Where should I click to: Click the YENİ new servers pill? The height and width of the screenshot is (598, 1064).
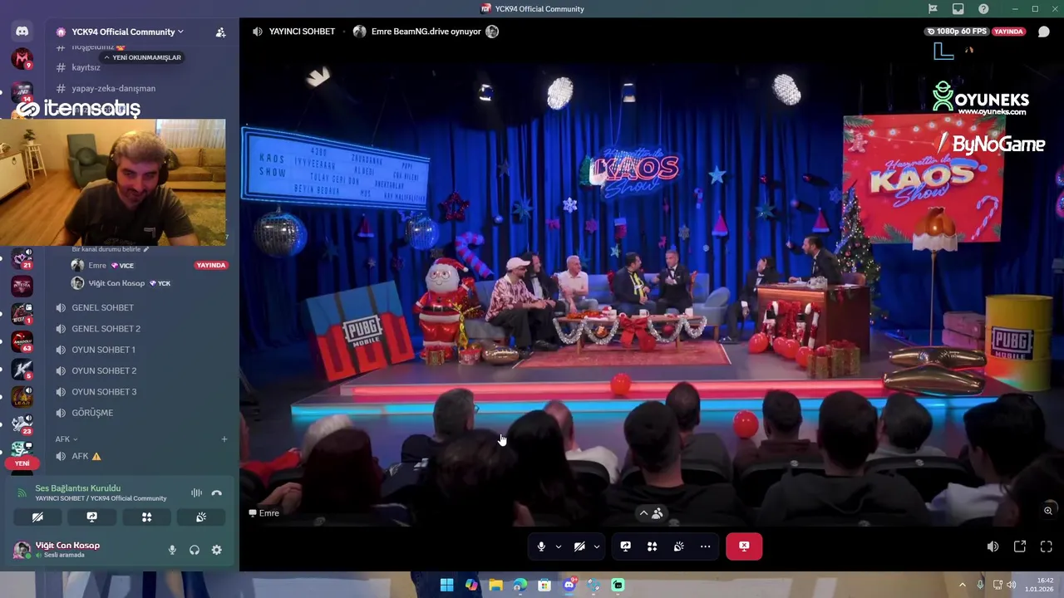(22, 463)
